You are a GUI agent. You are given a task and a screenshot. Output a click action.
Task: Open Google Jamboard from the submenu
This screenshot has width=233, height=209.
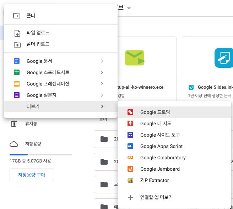pyautogui.click(x=174, y=169)
